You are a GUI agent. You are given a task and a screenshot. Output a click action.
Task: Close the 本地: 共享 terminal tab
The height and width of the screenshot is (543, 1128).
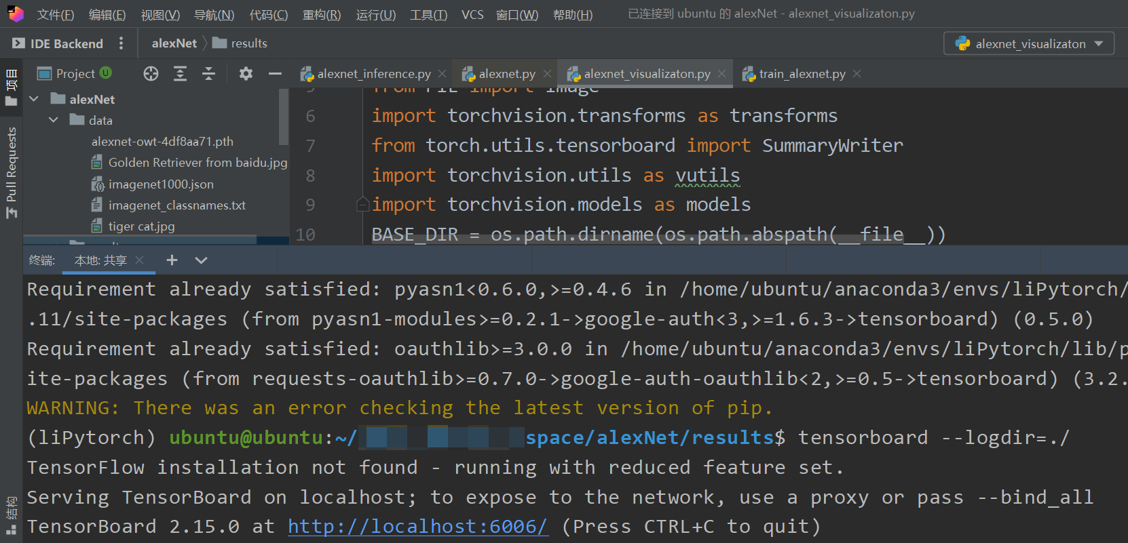[139, 260]
